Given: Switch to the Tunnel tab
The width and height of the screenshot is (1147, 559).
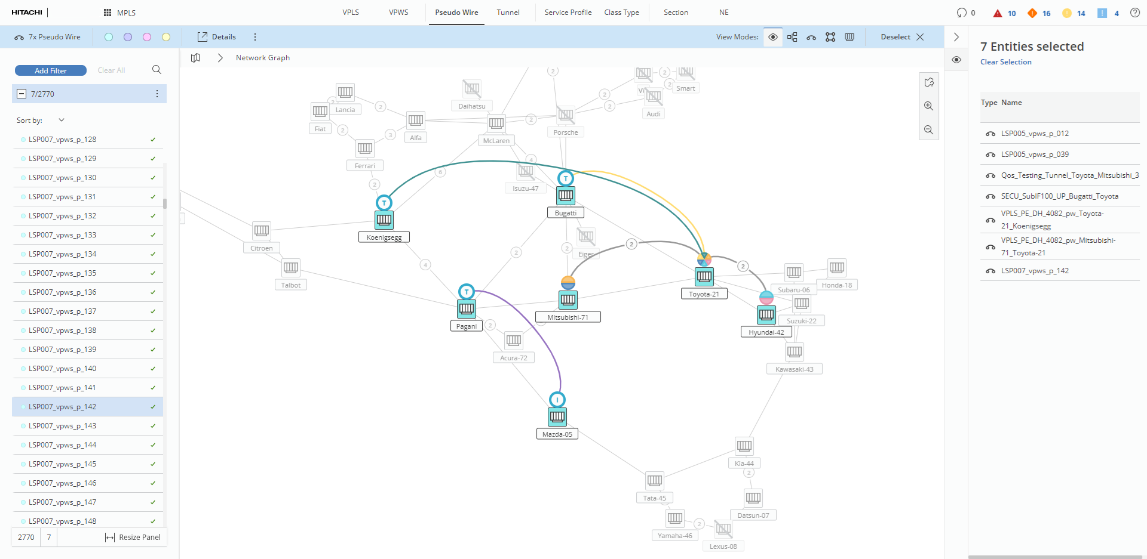Looking at the screenshot, I should coord(508,13).
